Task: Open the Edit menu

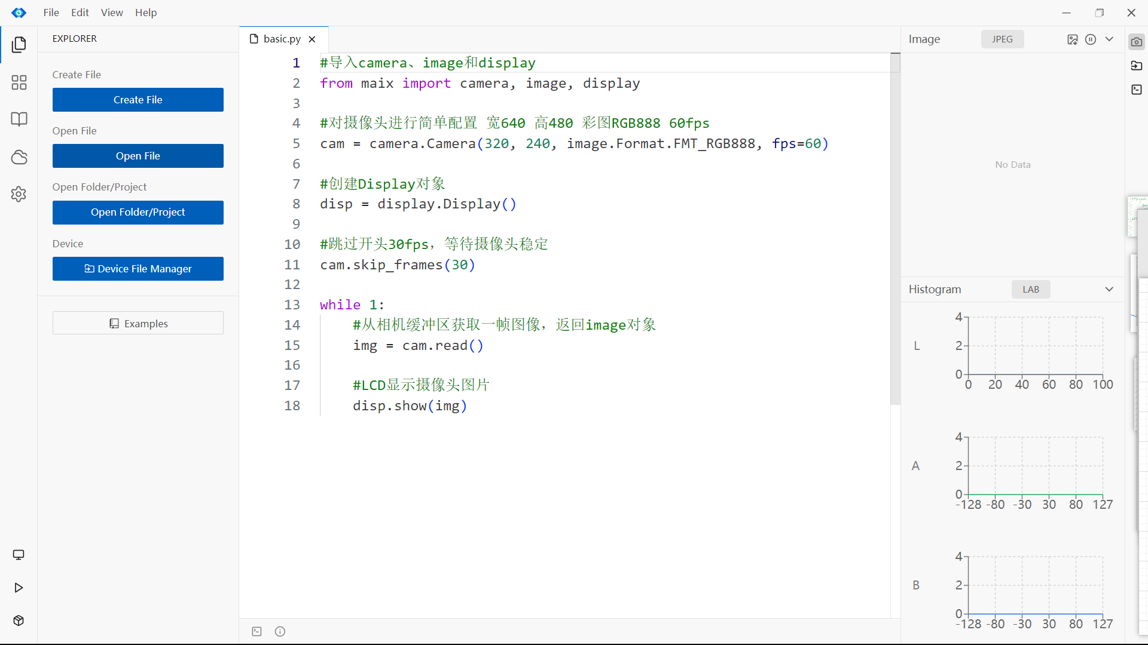Action: click(x=80, y=13)
